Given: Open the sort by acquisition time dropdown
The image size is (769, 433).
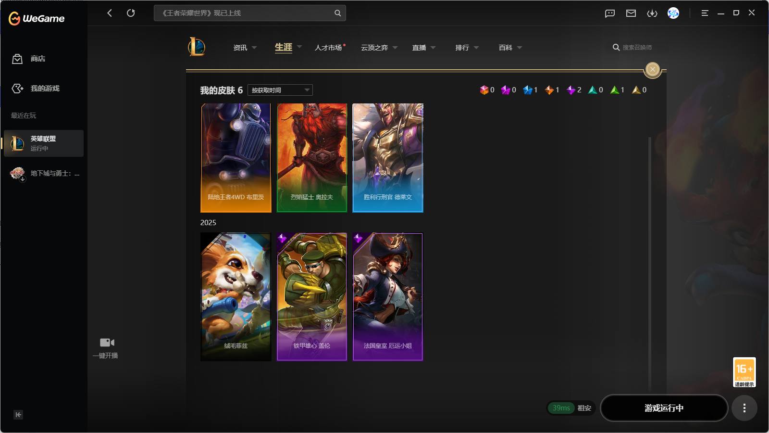Looking at the screenshot, I should [x=280, y=90].
